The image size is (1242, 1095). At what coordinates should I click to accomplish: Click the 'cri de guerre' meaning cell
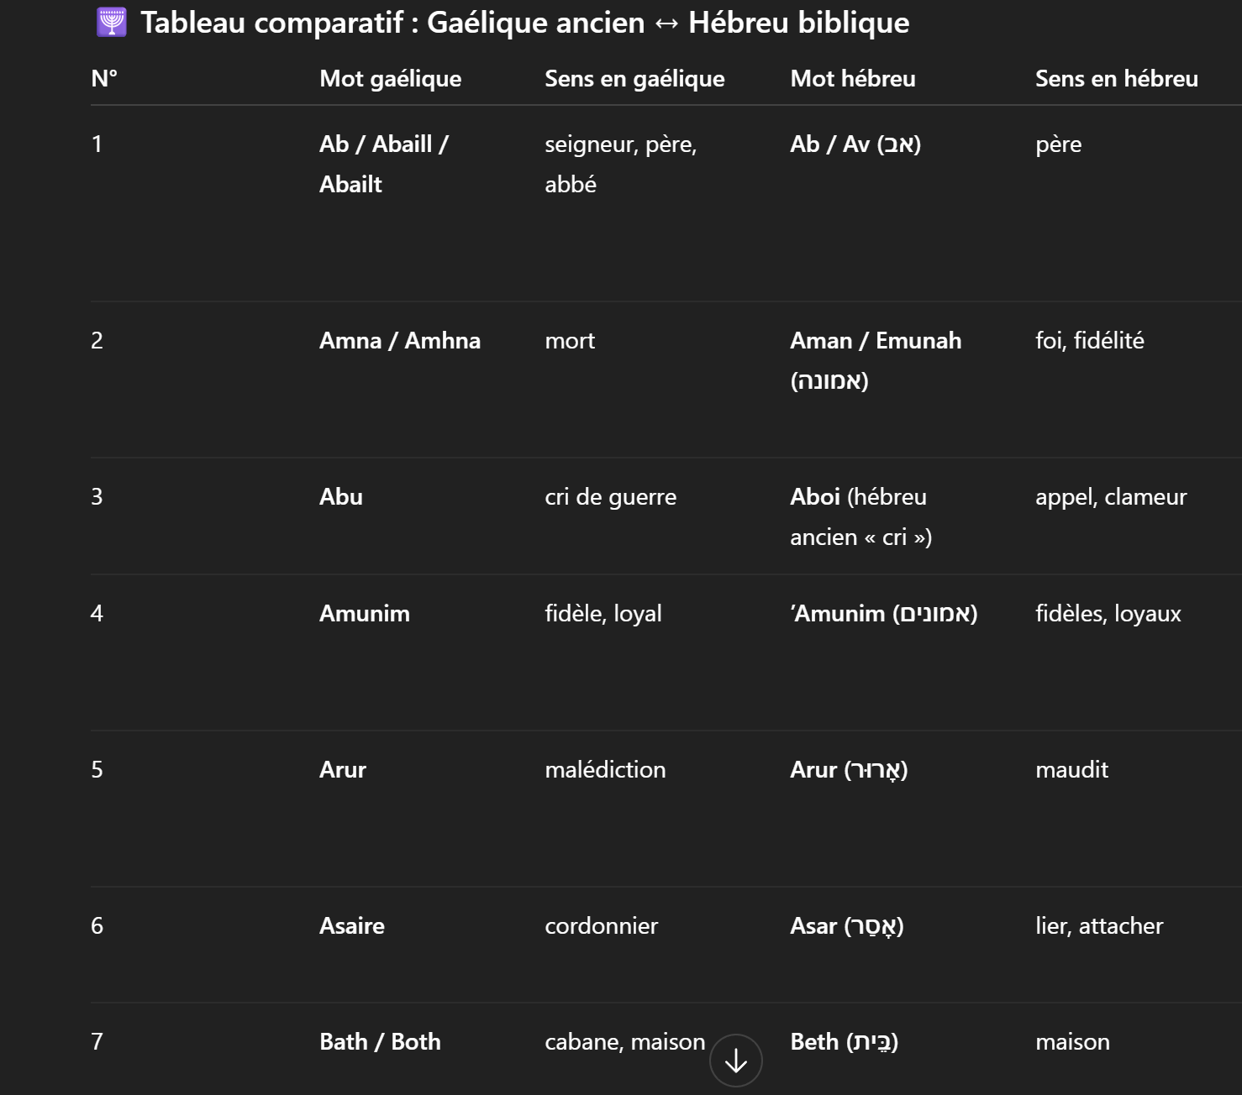click(x=610, y=497)
